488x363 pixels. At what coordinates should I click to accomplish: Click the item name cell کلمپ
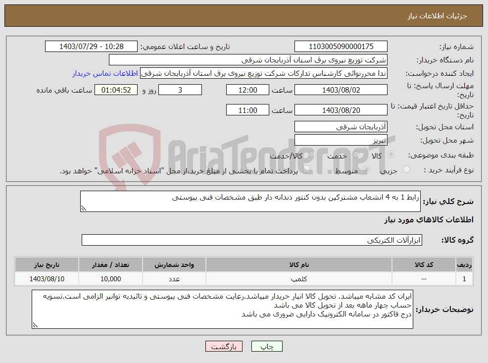pos(299,279)
